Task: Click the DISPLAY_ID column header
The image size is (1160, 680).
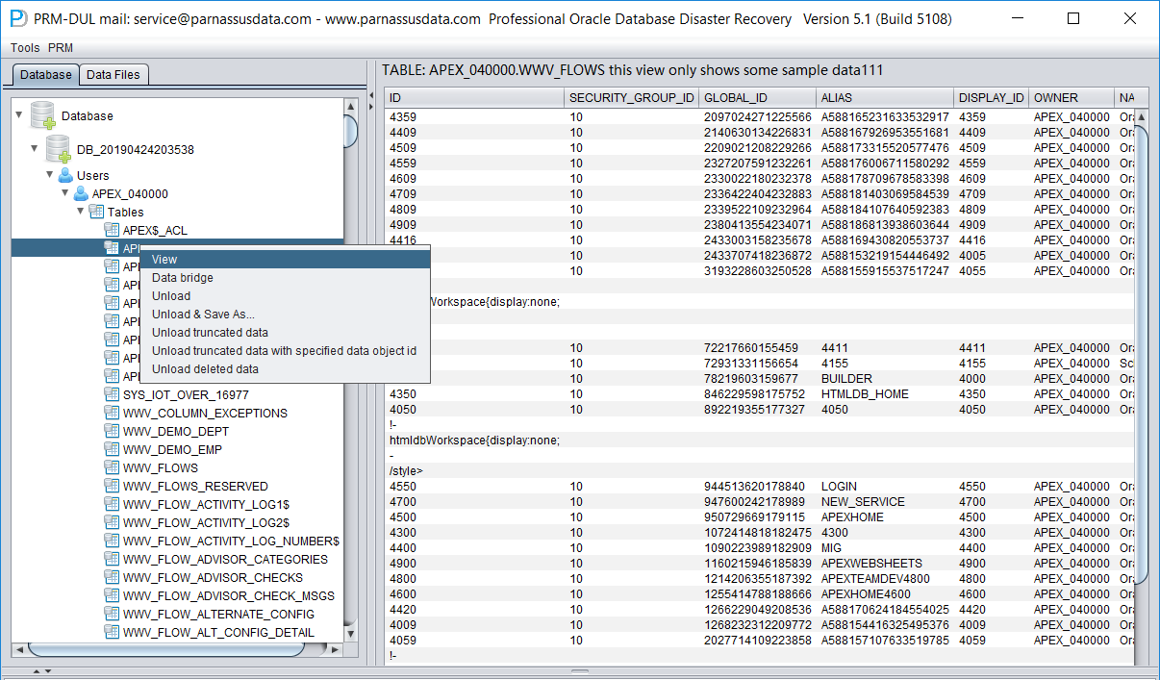Action: click(x=992, y=98)
